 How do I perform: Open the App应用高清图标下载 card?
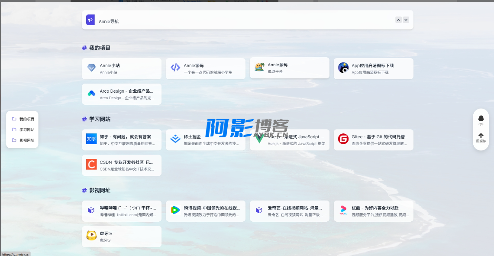tap(373, 68)
